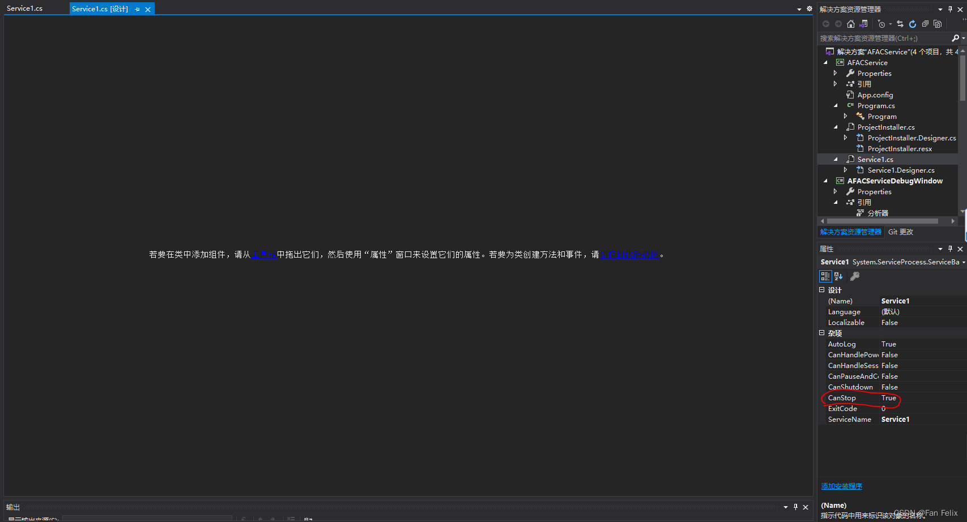Switch to Git 更改 tab
This screenshot has height=522, width=967.
(x=901, y=232)
